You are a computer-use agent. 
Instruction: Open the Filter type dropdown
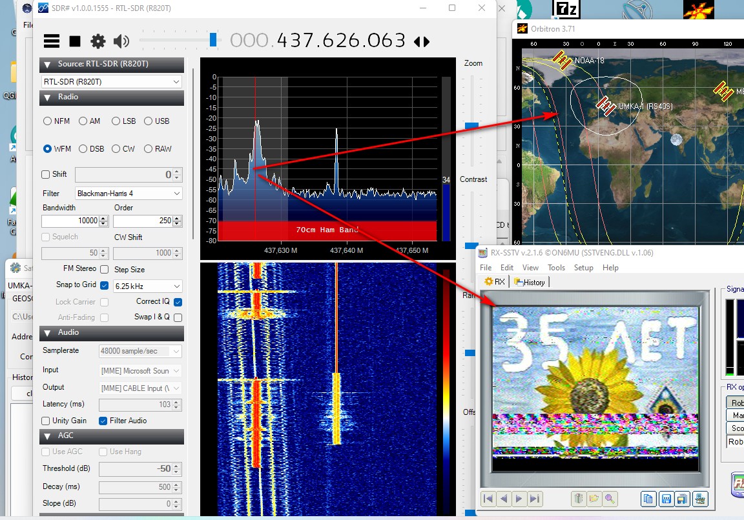pyautogui.click(x=129, y=194)
